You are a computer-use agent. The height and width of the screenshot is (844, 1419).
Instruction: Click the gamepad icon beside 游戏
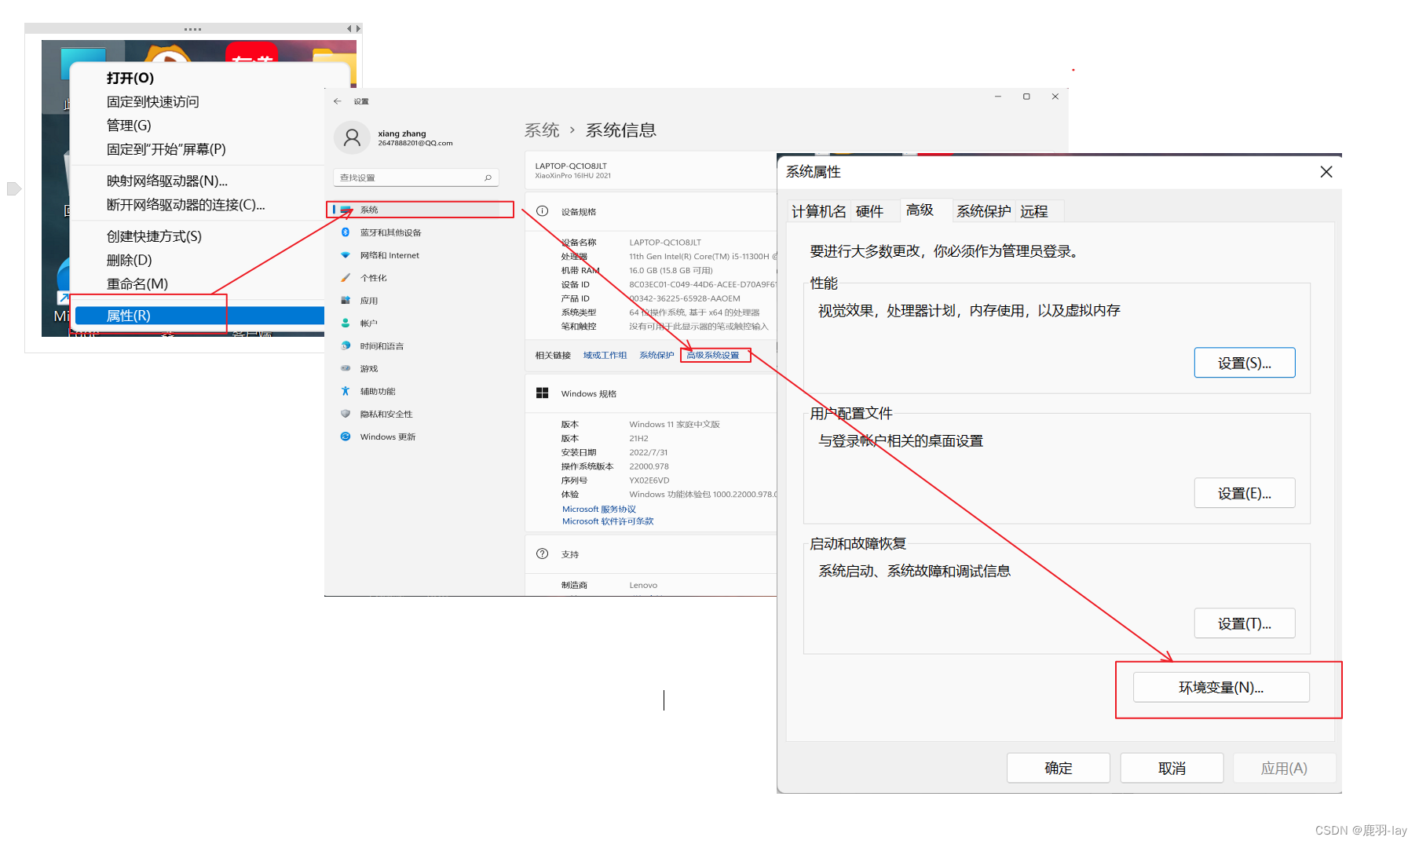pos(345,368)
